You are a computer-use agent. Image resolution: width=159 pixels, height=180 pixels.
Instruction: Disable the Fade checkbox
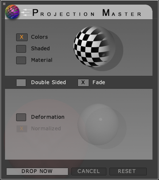[83, 83]
